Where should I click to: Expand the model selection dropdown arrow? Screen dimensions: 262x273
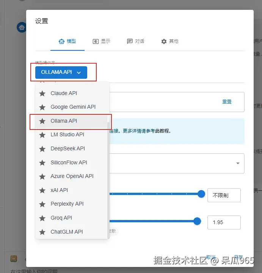point(238,163)
